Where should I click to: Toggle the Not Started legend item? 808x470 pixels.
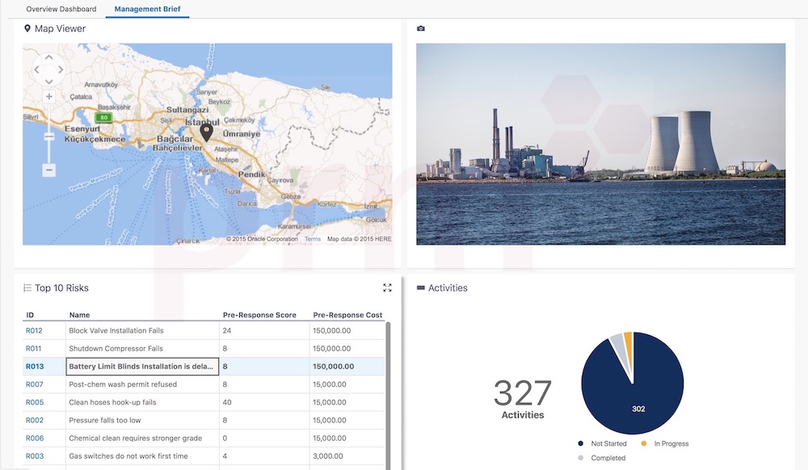(608, 443)
